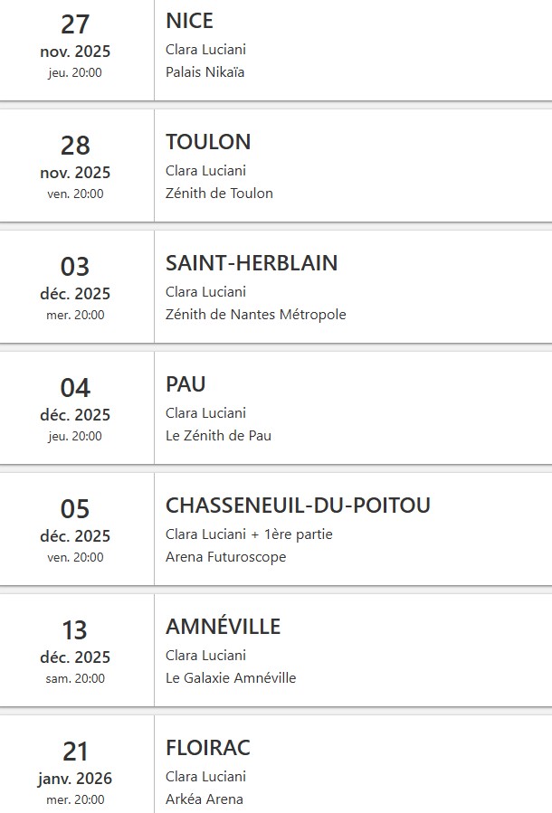Click the Zénith de Toulon venue
The width and height of the screenshot is (552, 813).
pyautogui.click(x=219, y=194)
